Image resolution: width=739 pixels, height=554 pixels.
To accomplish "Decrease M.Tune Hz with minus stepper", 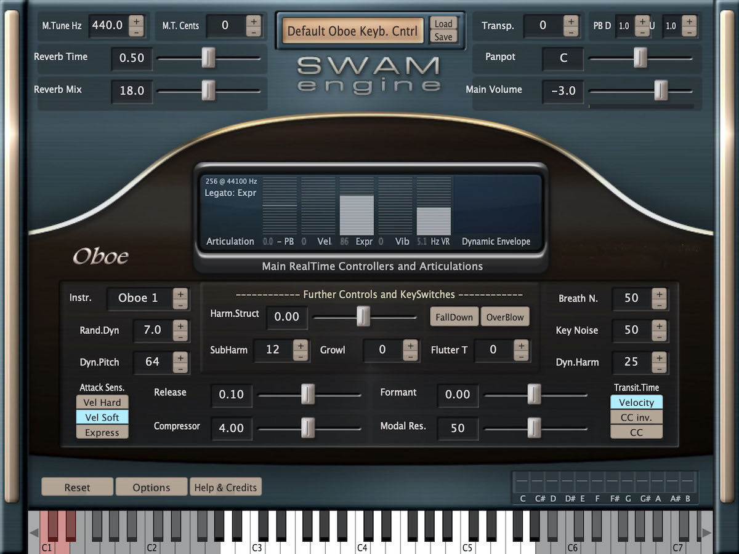I will pos(137,31).
